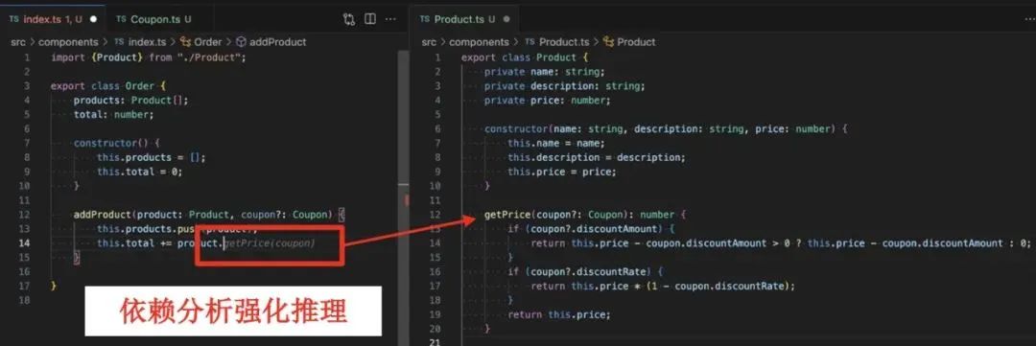Screen dimensions: 1036x346
Task: Switch to the Coupon.ts tab
Action: tap(153, 19)
